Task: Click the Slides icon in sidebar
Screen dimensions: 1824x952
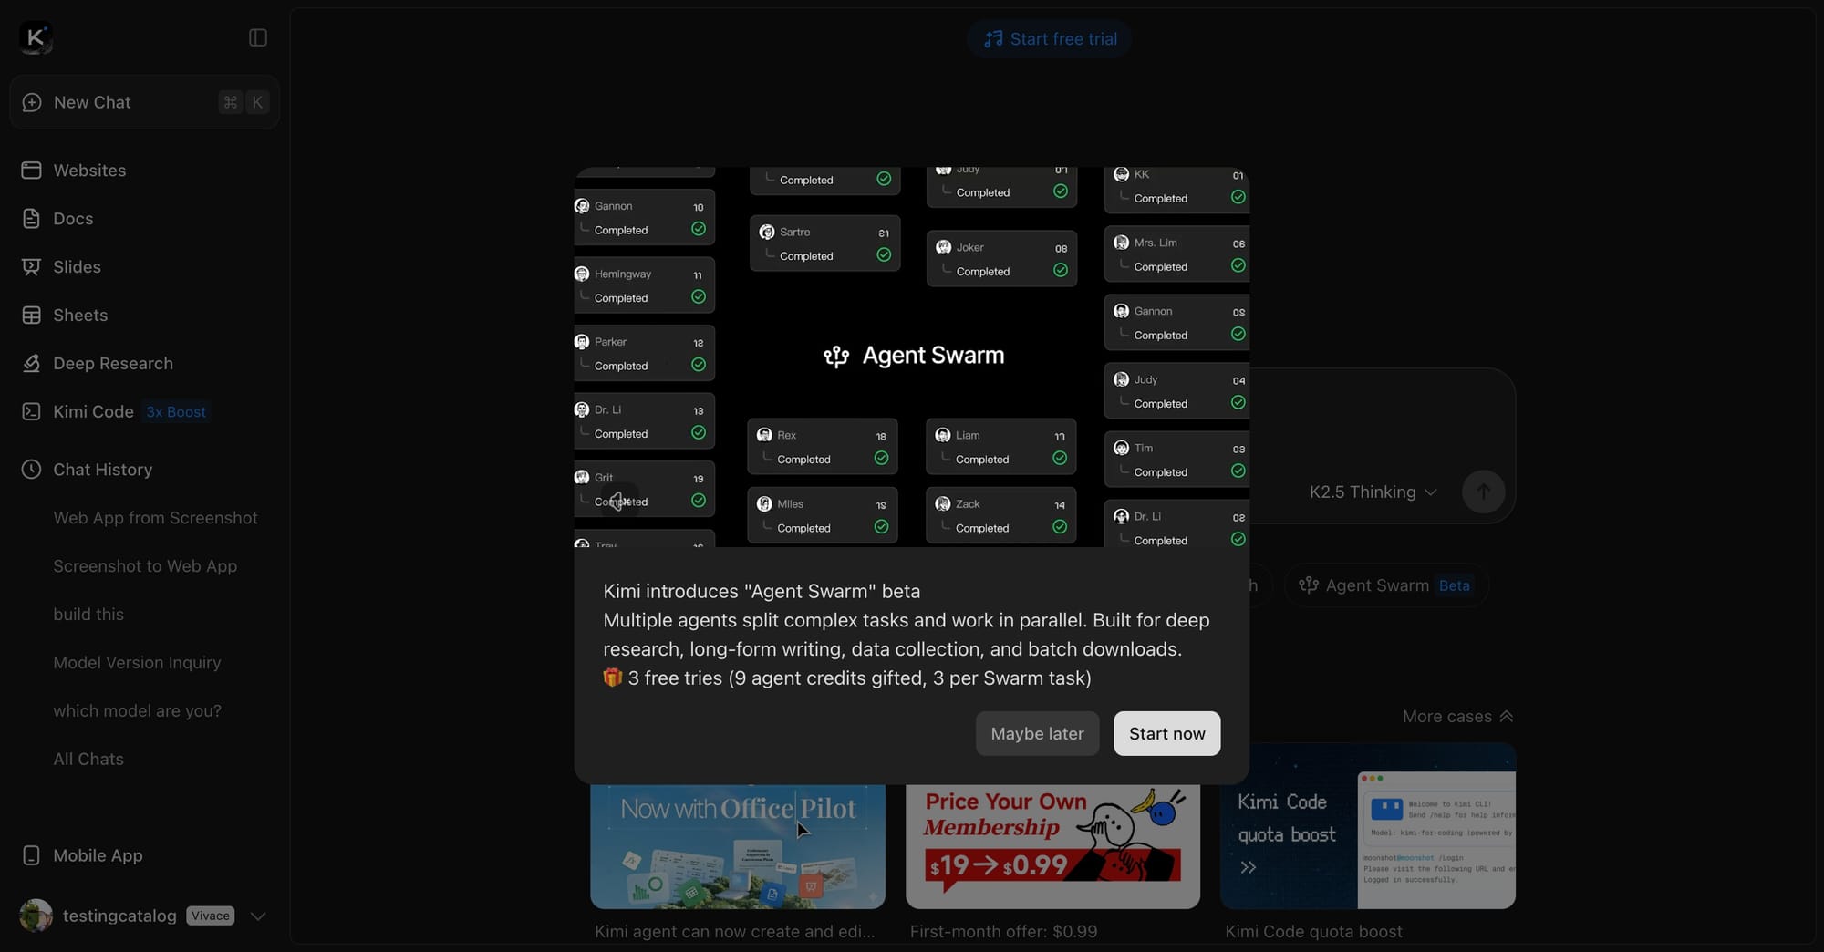Action: (31, 267)
